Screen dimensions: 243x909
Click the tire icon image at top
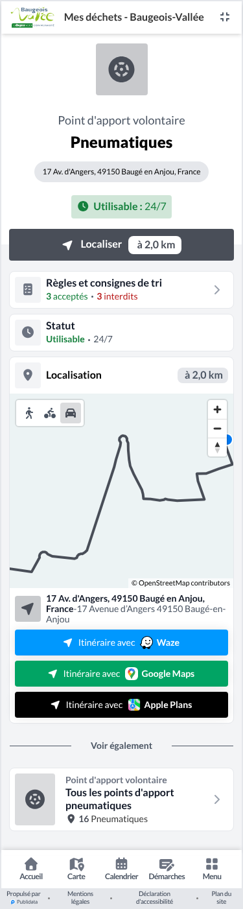coord(122,69)
